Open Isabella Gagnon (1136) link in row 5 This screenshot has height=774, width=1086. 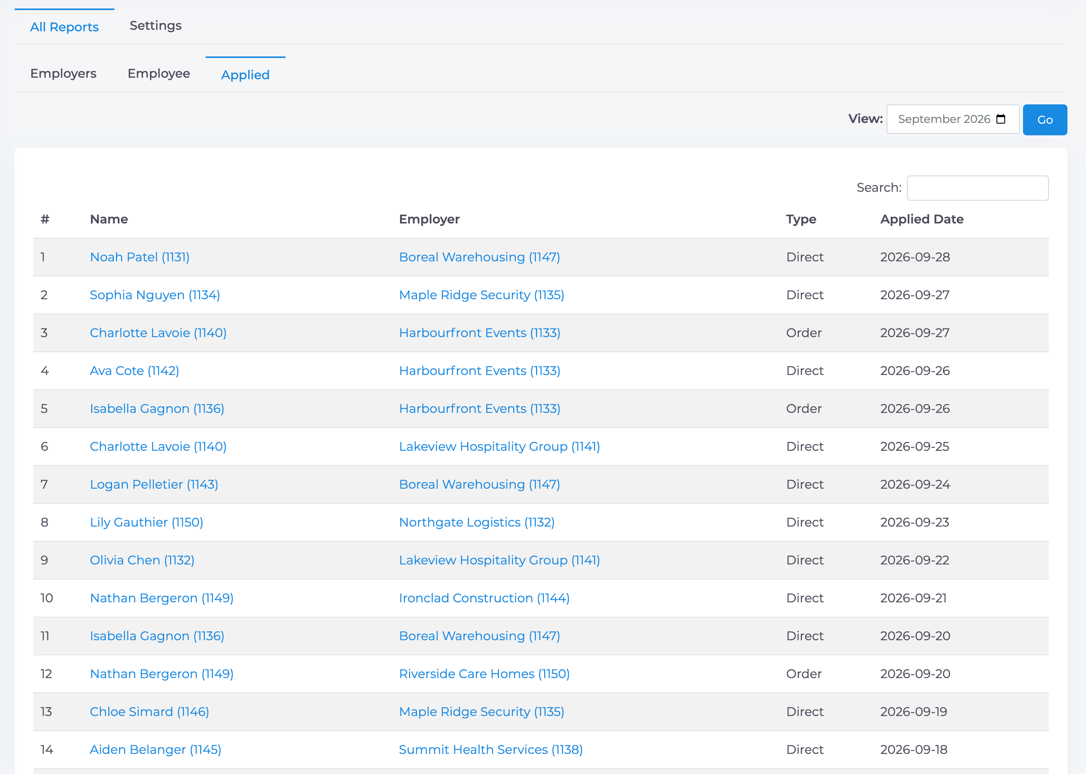point(157,408)
